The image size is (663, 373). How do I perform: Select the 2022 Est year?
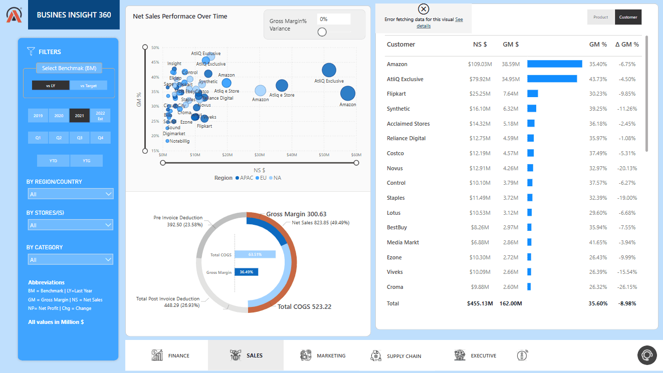pos(100,116)
